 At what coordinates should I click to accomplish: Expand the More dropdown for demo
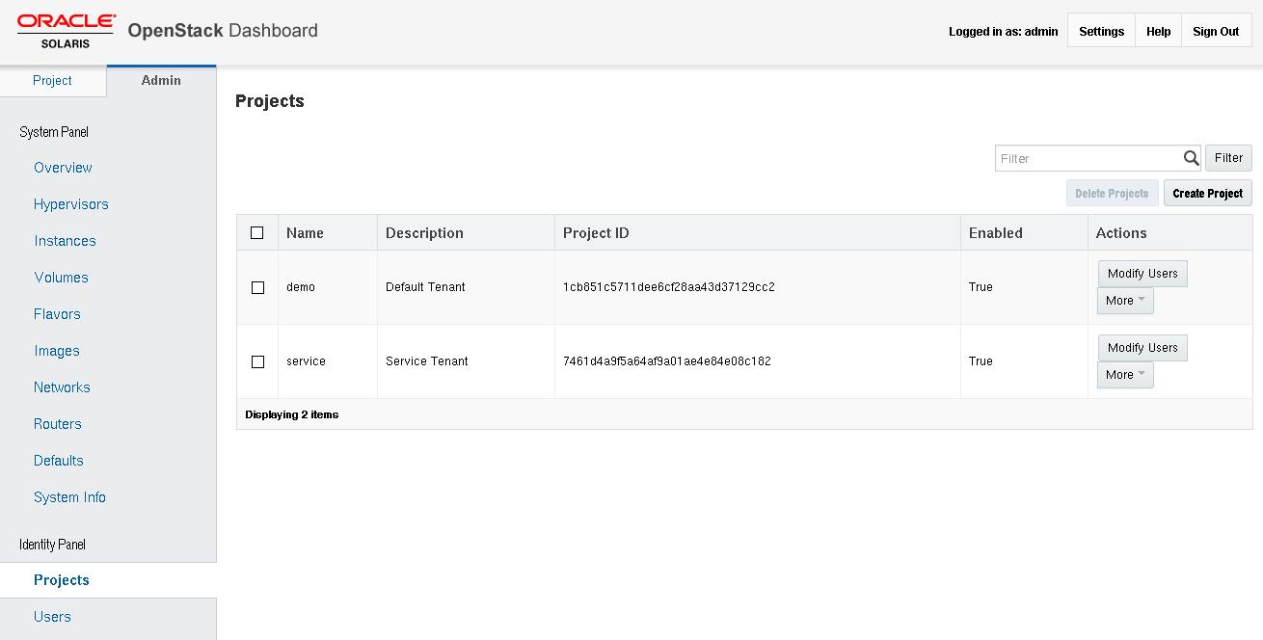coord(1125,301)
